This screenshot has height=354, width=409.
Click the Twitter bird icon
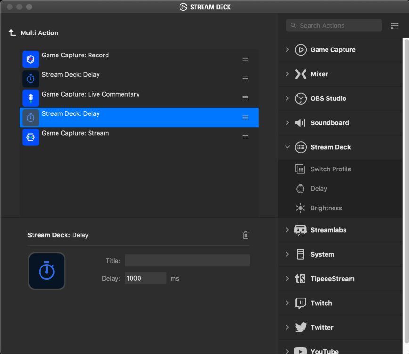click(301, 328)
